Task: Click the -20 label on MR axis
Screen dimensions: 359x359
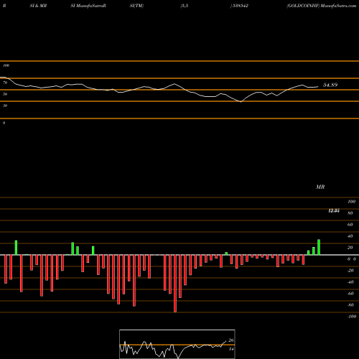Action: click(350, 271)
